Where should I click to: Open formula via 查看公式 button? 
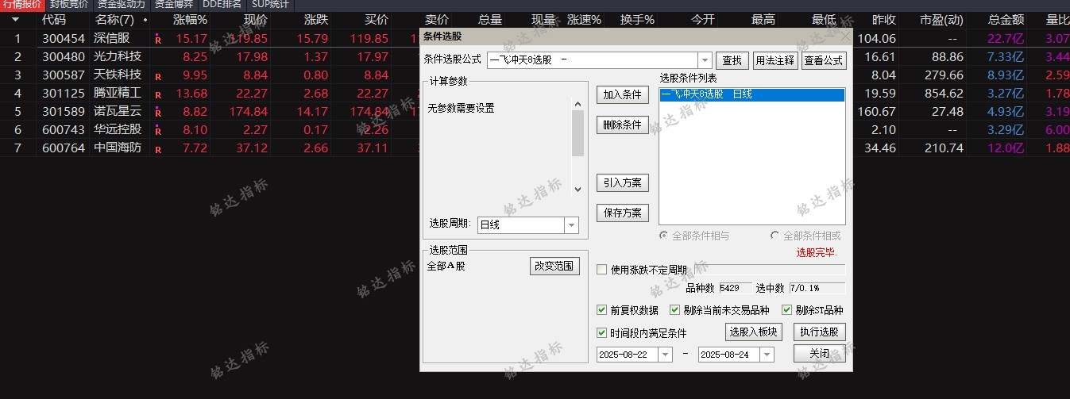[x=824, y=60]
